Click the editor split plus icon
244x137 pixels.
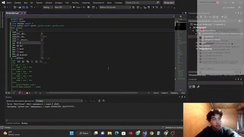point(181,16)
